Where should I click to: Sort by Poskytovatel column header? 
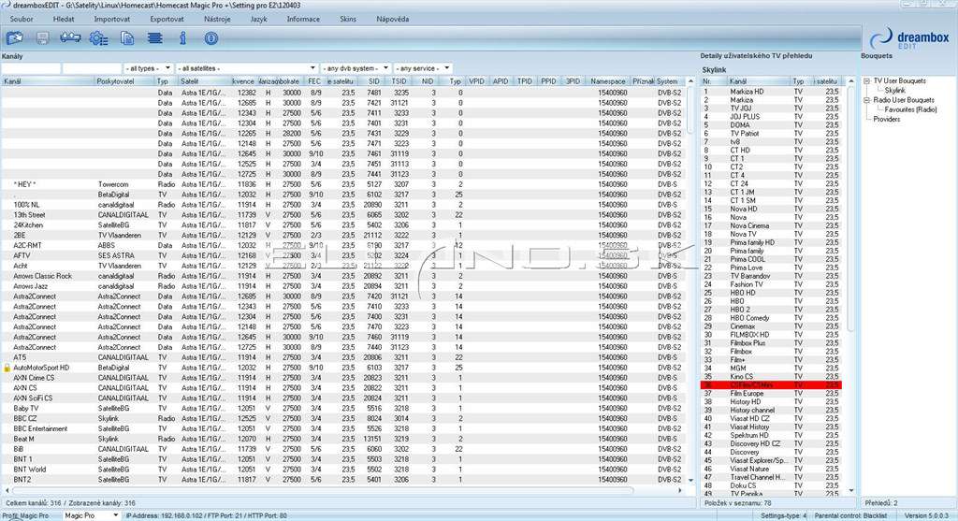(x=124, y=81)
